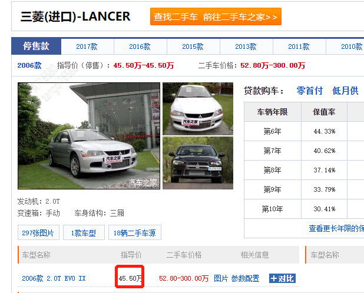Select the 停售款 tab
Image resolution: width=364 pixels, height=293 pixels.
[x=36, y=46]
